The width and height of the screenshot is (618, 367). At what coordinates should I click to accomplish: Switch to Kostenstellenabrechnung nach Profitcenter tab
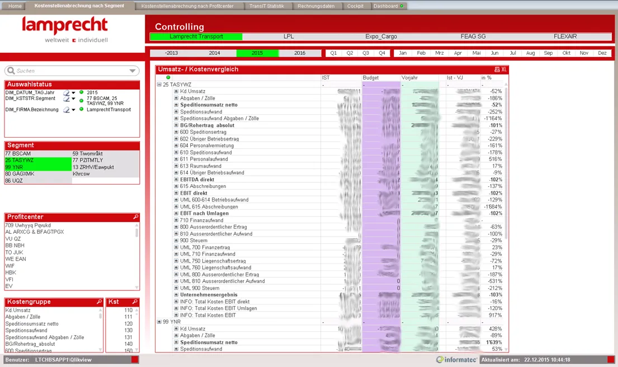[187, 6]
